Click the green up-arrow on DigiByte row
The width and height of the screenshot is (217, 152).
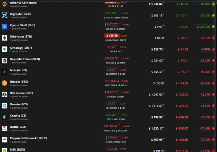tap(213, 16)
